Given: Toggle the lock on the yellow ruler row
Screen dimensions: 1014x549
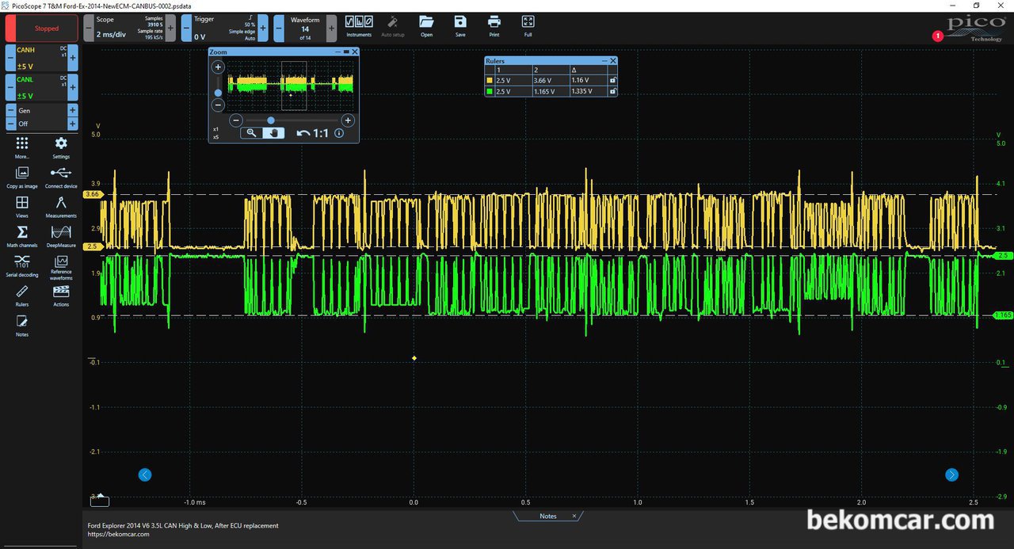Looking at the screenshot, I should 612,81.
